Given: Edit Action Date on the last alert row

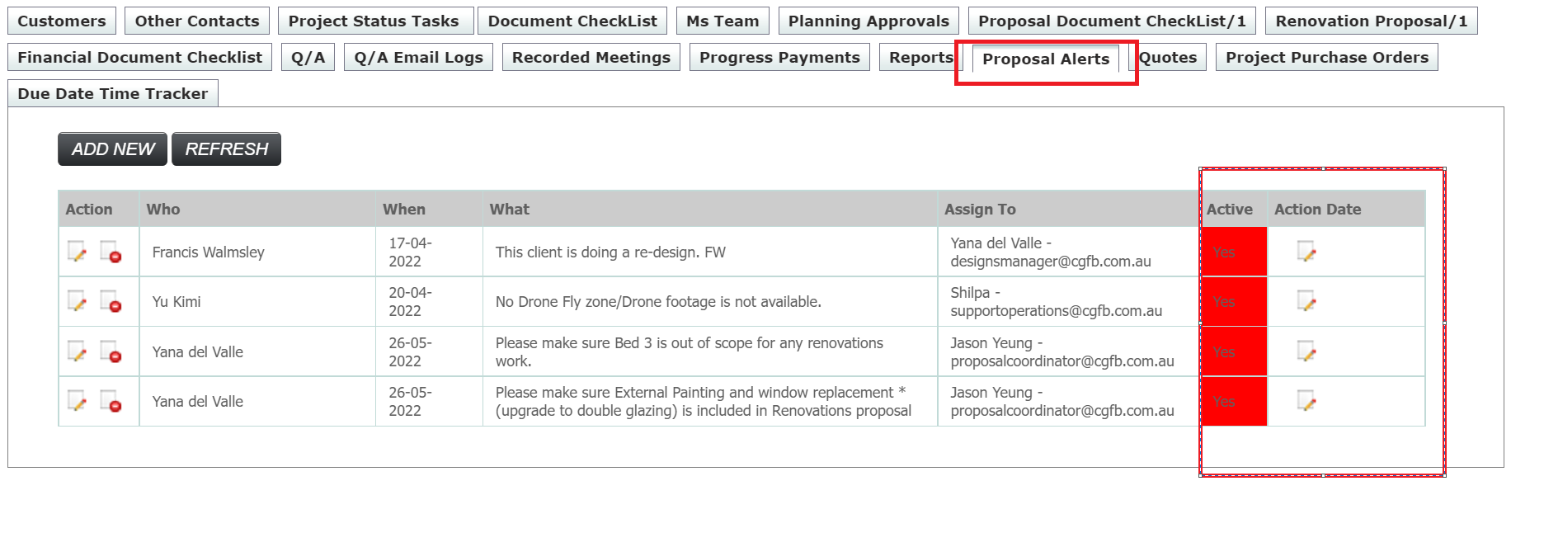Looking at the screenshot, I should point(1306,402).
